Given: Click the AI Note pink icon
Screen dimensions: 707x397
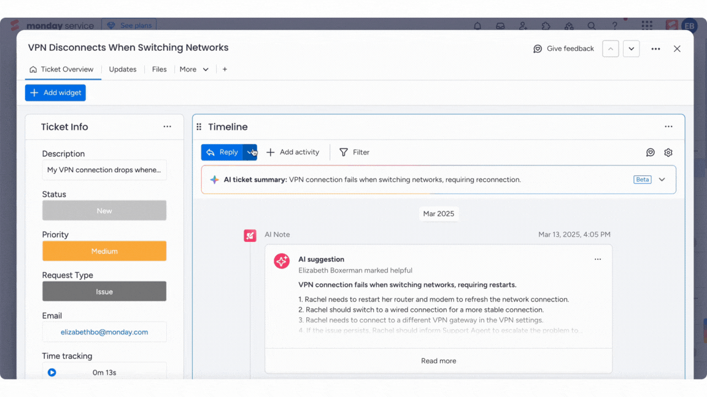Looking at the screenshot, I should point(250,235).
